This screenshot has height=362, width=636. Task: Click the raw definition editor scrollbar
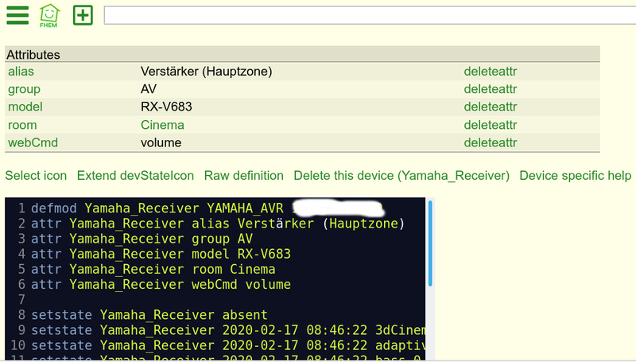tap(430, 243)
